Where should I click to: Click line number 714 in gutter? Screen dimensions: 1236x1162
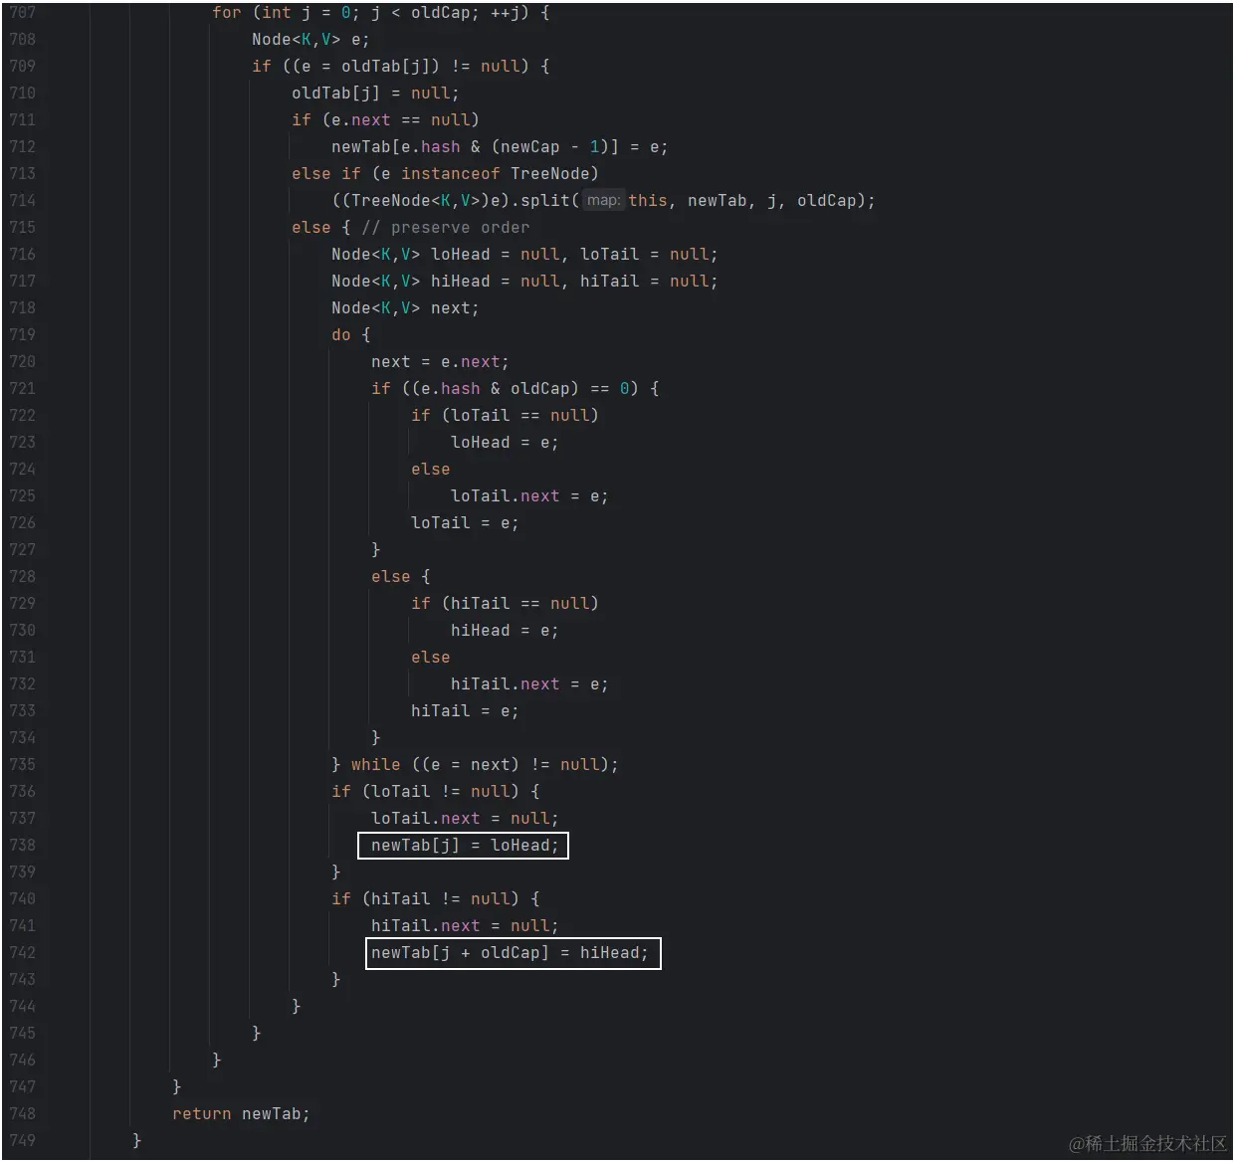coord(22,201)
